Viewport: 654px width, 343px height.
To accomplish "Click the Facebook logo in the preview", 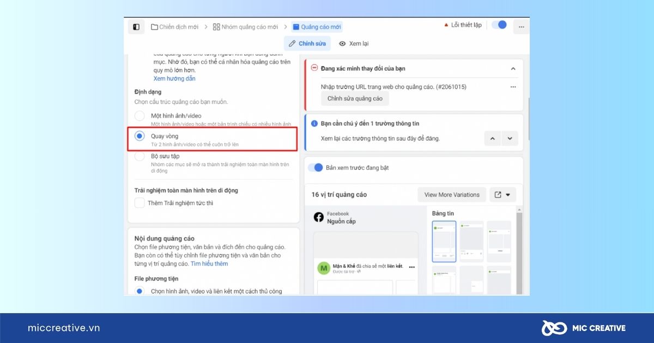I will [x=319, y=217].
